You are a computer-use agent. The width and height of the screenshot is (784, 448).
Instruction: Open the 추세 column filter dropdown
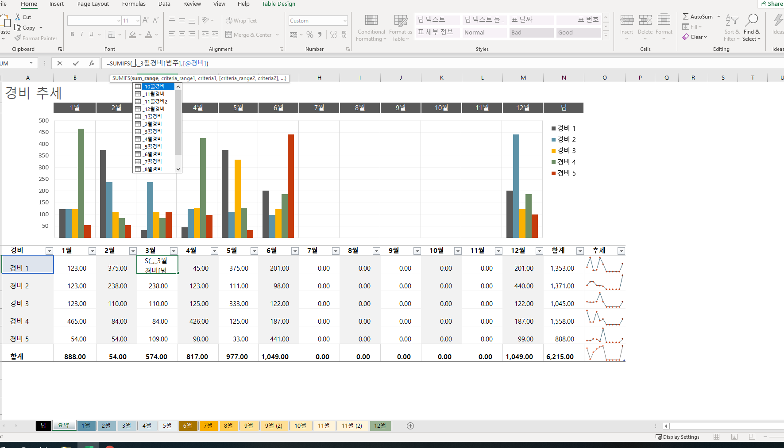[x=621, y=251]
